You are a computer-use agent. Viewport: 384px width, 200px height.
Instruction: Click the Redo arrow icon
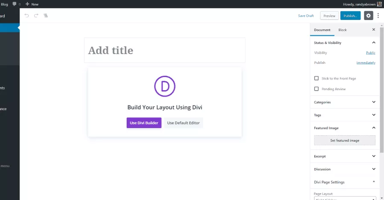pyautogui.click(x=36, y=16)
